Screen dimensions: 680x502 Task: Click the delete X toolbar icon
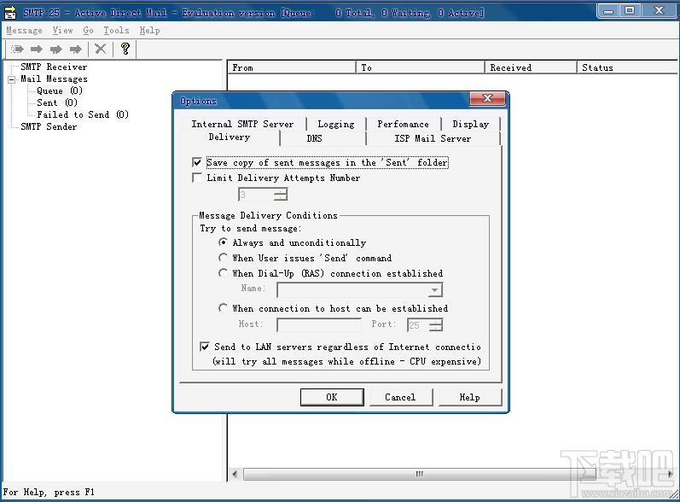pos(101,49)
